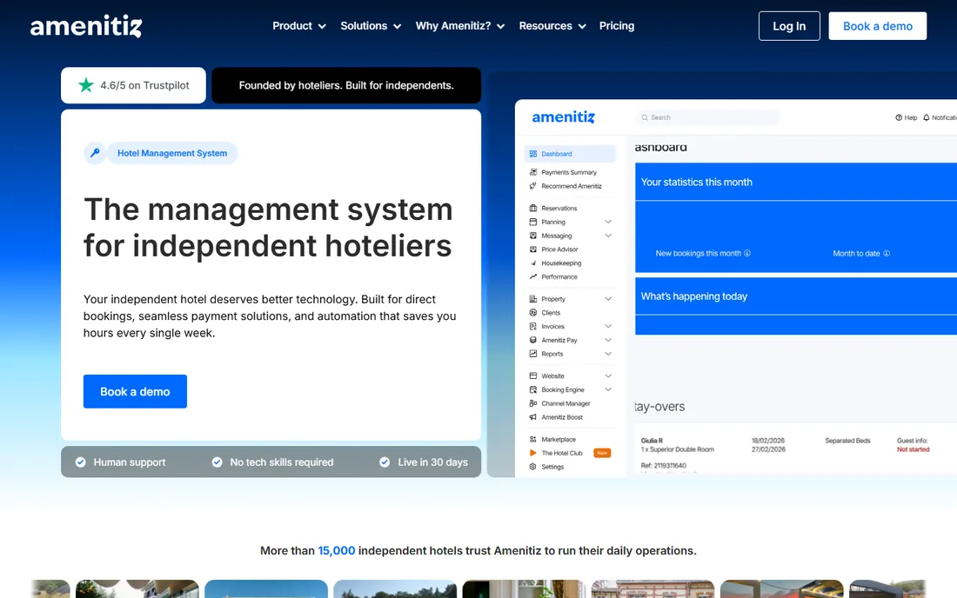Click the Ref: 2119311640 booking reference
Image resolution: width=957 pixels, height=598 pixels.
(x=664, y=465)
